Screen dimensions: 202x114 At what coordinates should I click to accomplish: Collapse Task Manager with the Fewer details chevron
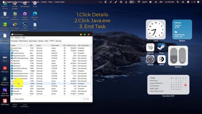(x=13, y=99)
